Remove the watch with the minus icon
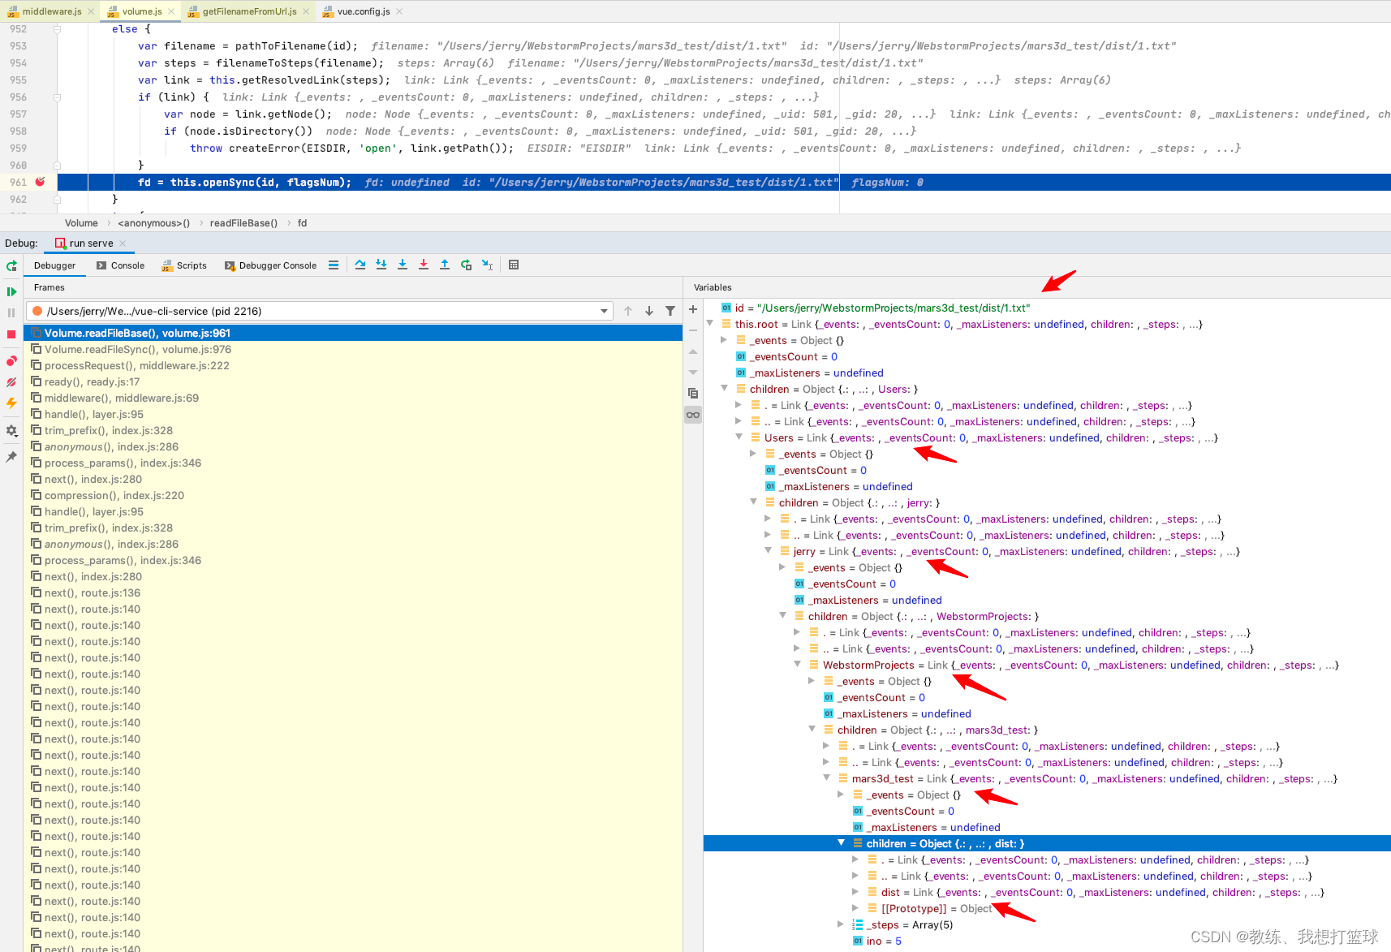This screenshot has width=1391, height=952. tap(693, 330)
